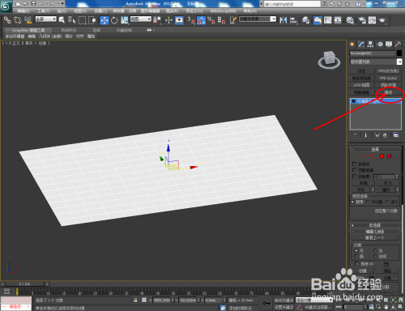Select the 边 constraint radio button
This screenshot has width=405, height=311.
(x=375, y=250)
